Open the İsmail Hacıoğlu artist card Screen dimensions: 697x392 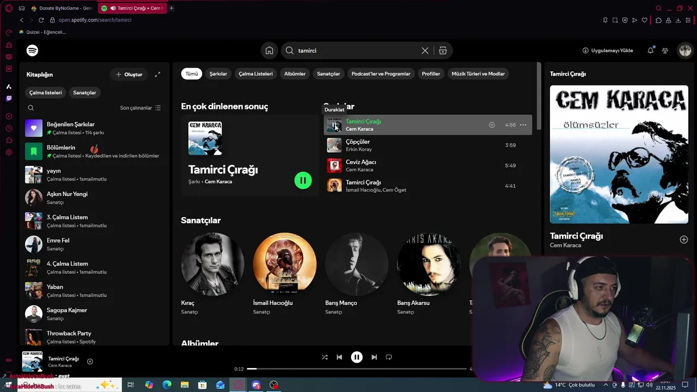(285, 273)
